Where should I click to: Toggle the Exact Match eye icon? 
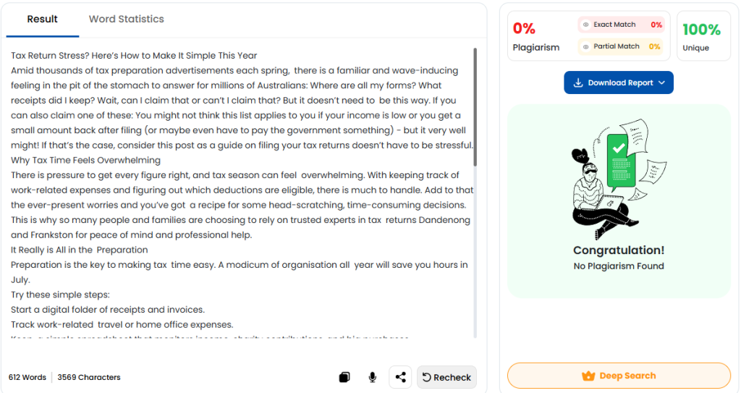(x=586, y=25)
